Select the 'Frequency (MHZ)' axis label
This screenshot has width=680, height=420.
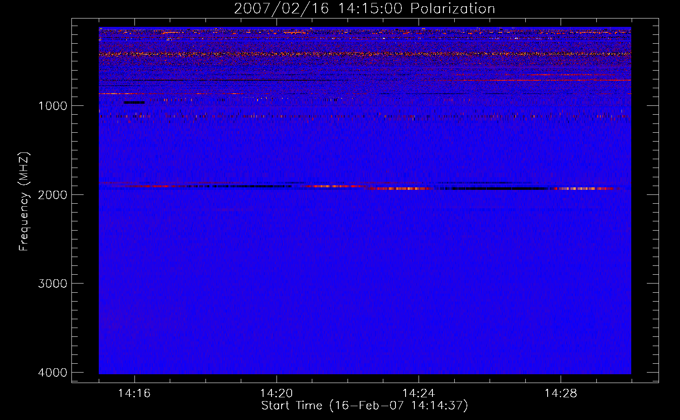(x=24, y=201)
